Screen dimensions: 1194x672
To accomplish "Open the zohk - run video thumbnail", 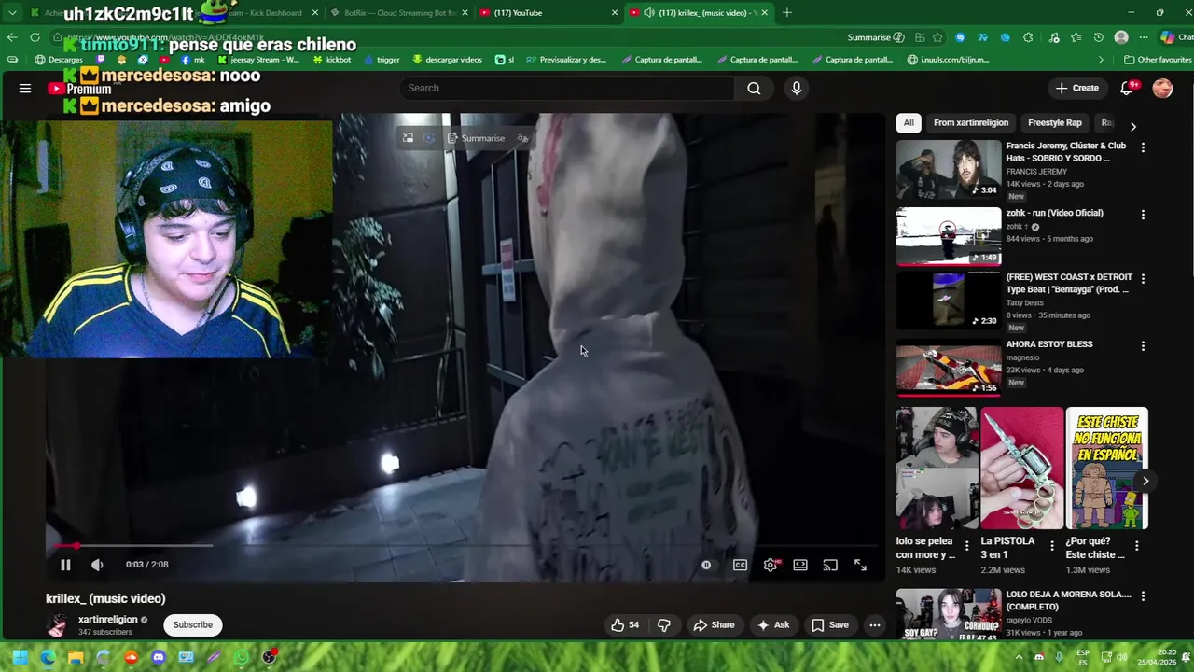I will click(949, 237).
